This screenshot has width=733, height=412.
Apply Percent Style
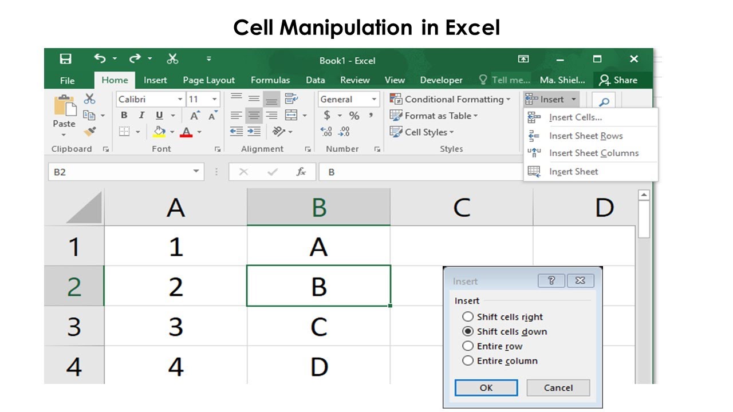click(x=354, y=116)
